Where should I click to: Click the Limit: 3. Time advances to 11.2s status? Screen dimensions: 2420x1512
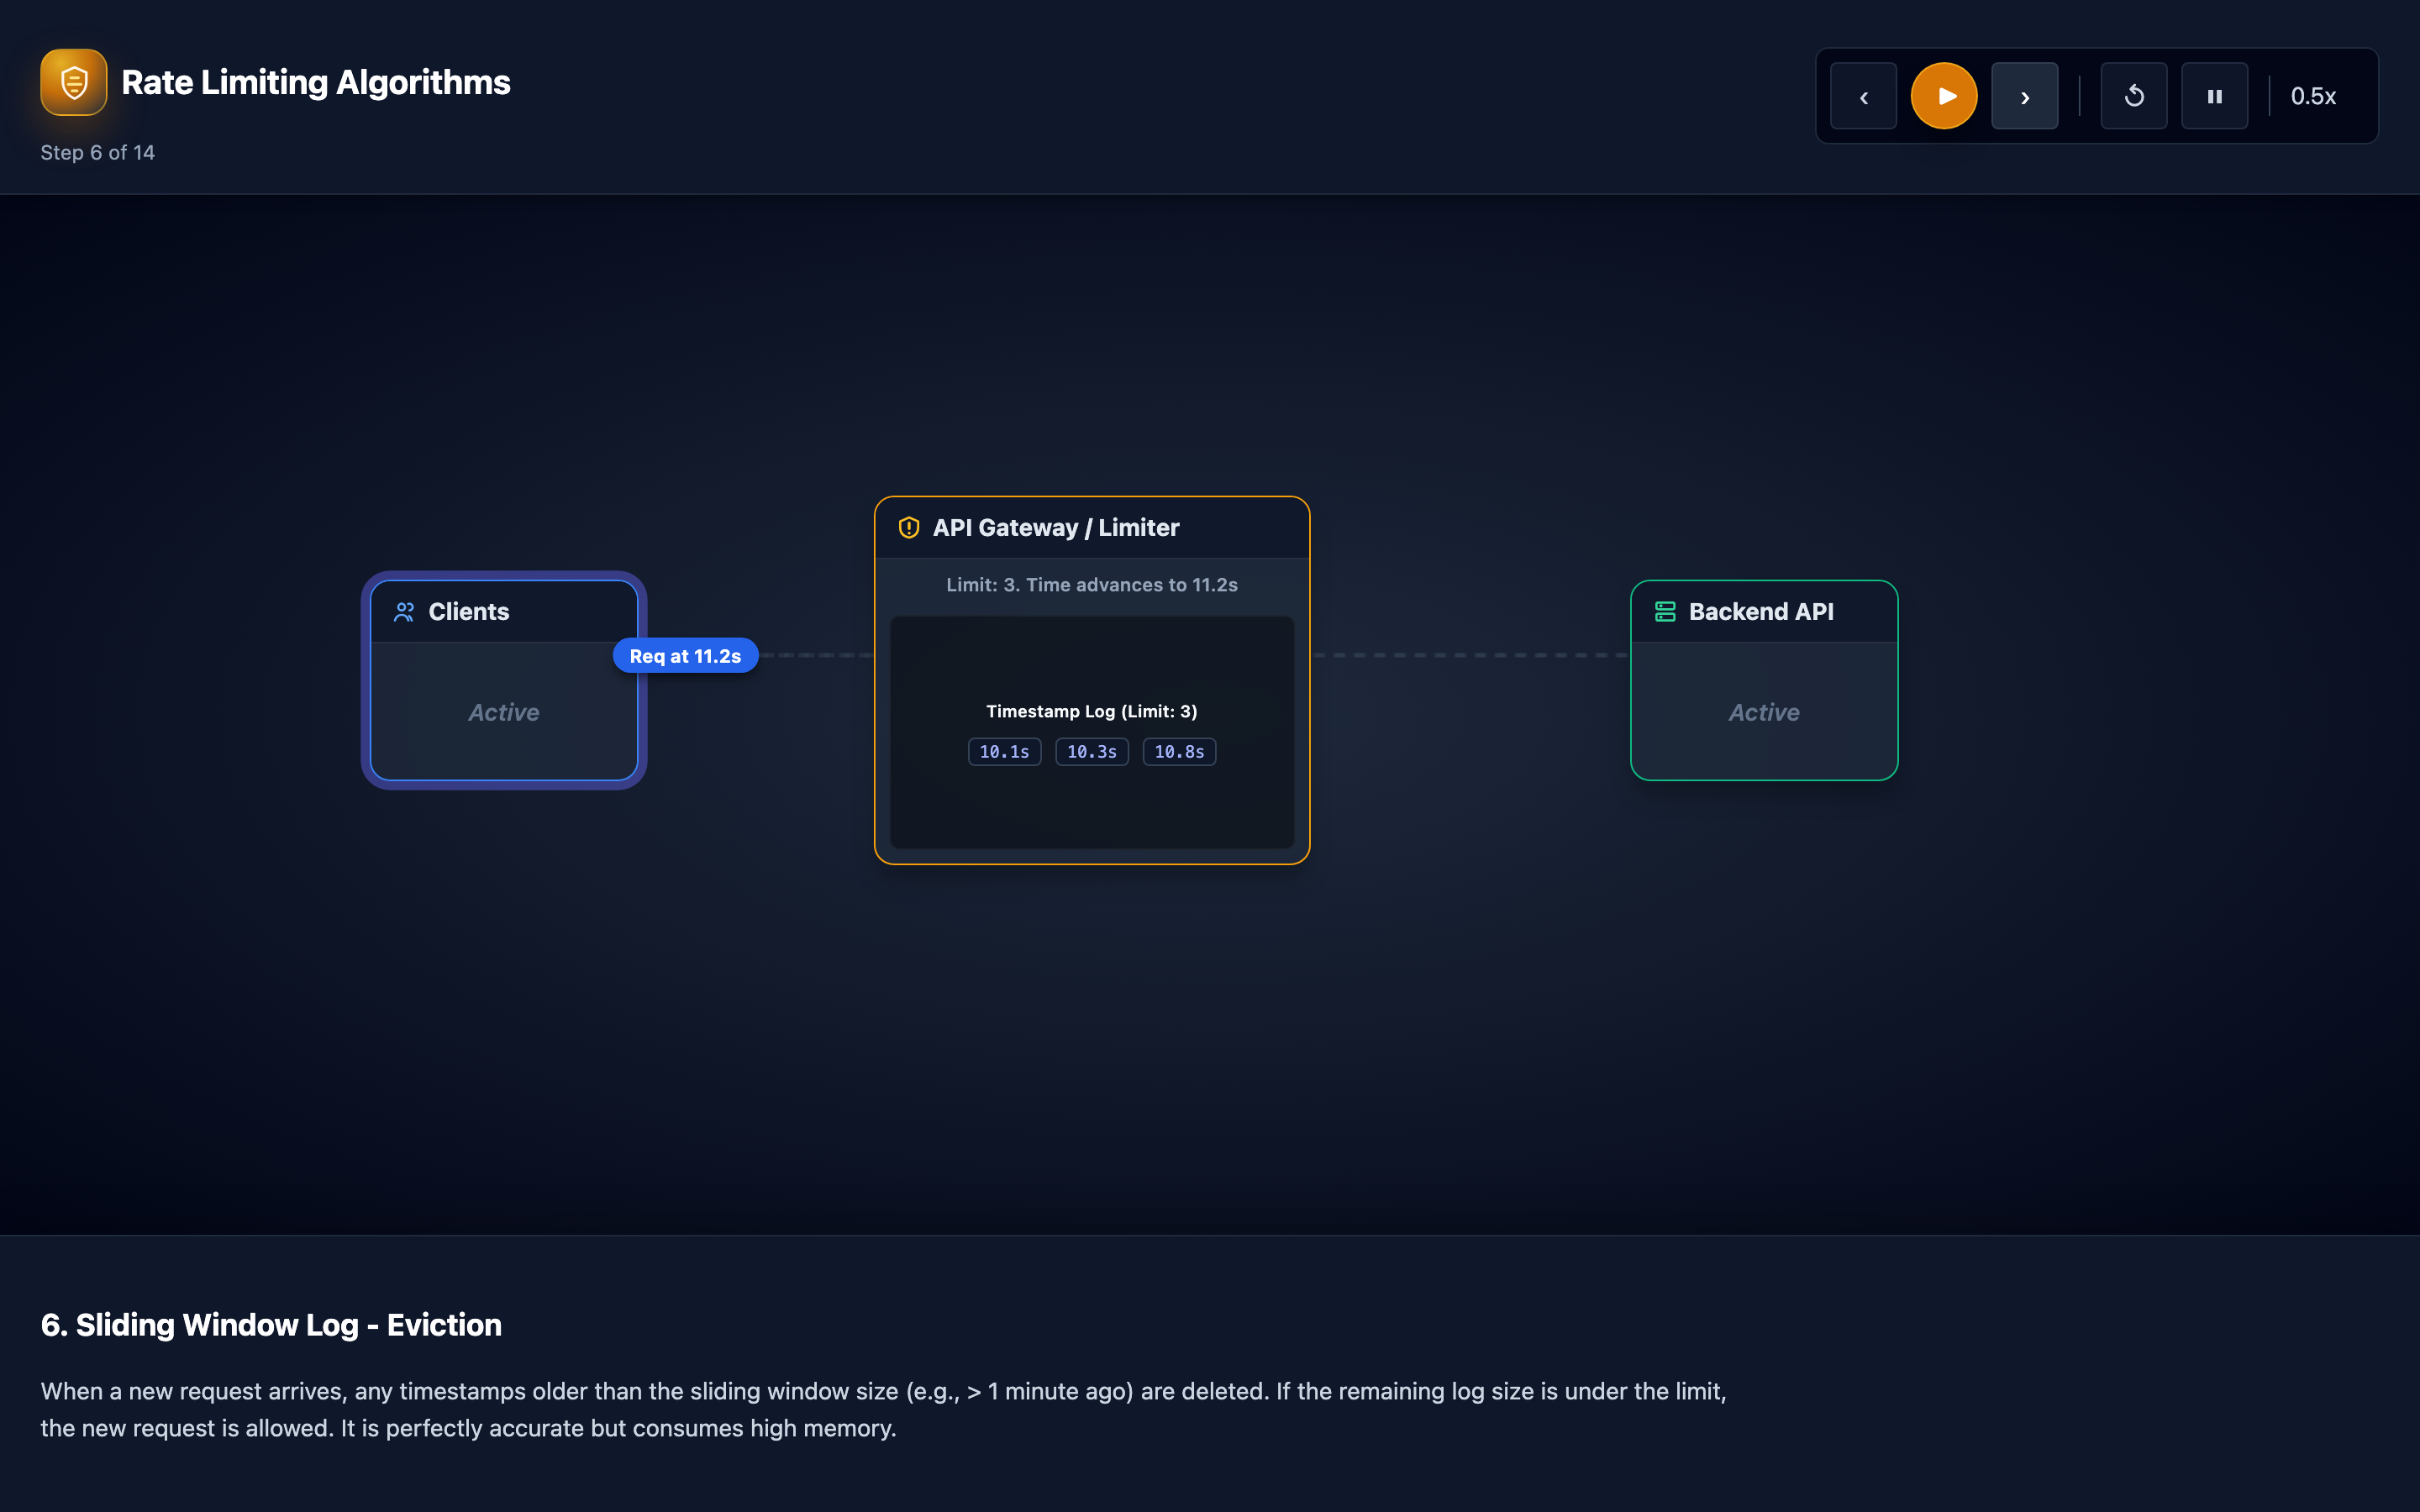1092,585
